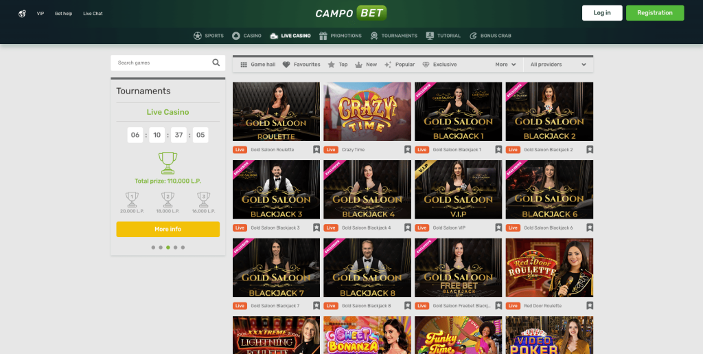703x354 pixels.
Task: Bookmark Gold Saloon Blackjack 7
Action: 316,306
